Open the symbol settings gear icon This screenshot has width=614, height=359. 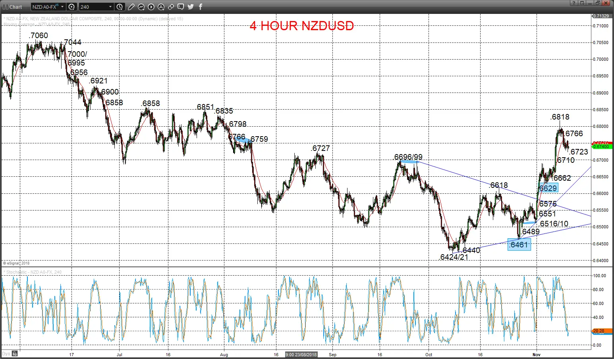71,7
